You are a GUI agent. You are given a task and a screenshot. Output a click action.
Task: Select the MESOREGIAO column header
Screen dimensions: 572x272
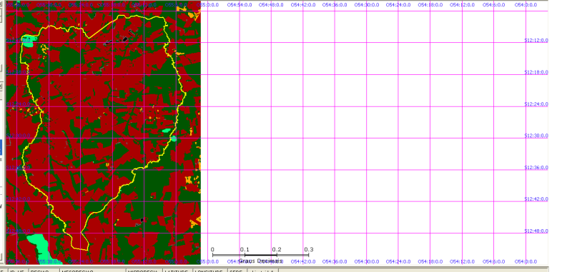[x=93, y=270]
